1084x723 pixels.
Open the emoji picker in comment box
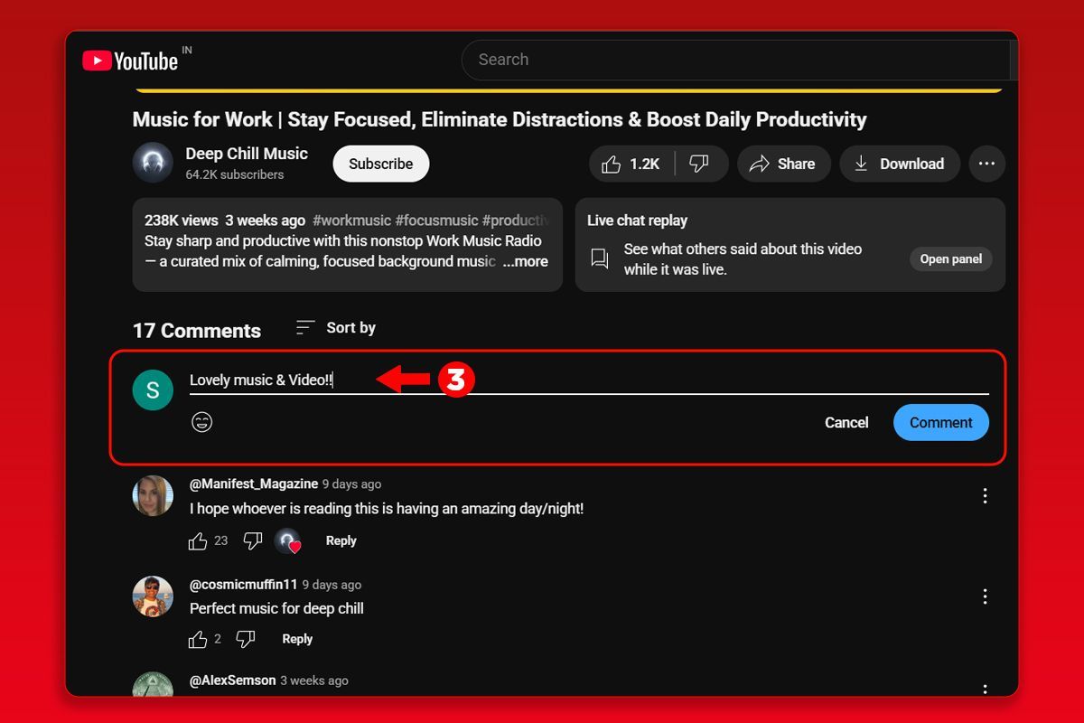coord(202,422)
